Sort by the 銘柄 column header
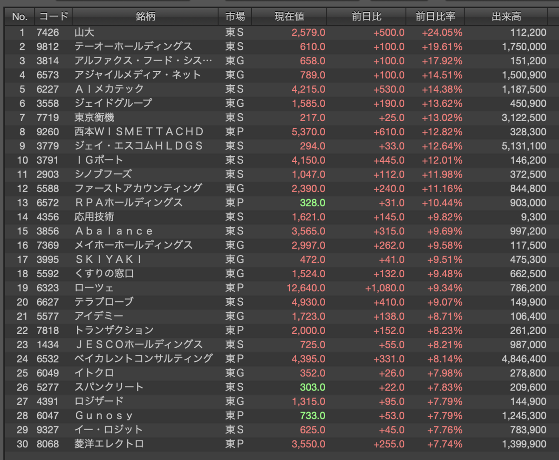Image resolution: width=559 pixels, height=460 pixels. click(145, 17)
